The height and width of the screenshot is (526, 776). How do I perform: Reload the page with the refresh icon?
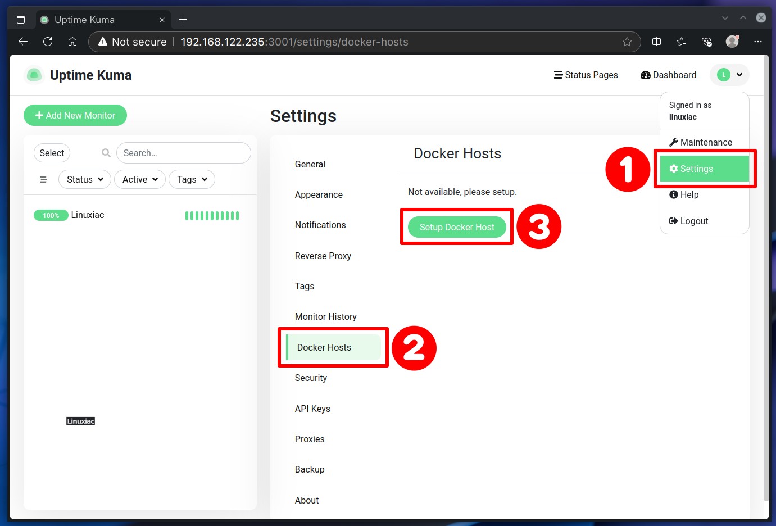tap(48, 42)
